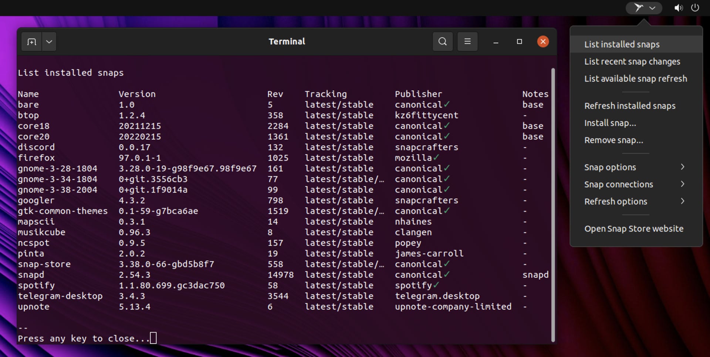710x357 pixels.
Task: Expand the Snap connections submenu
Action: point(636,184)
